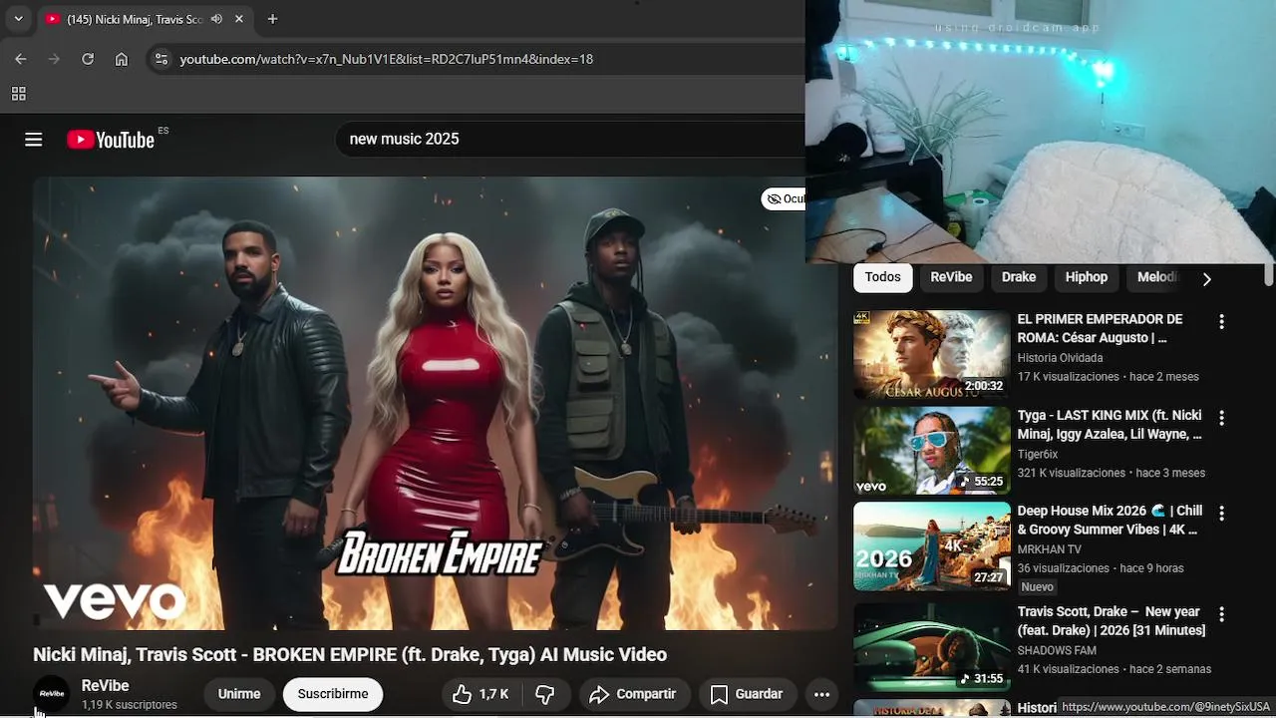
Task: Select the ReVibe filter chip
Action: tap(951, 277)
